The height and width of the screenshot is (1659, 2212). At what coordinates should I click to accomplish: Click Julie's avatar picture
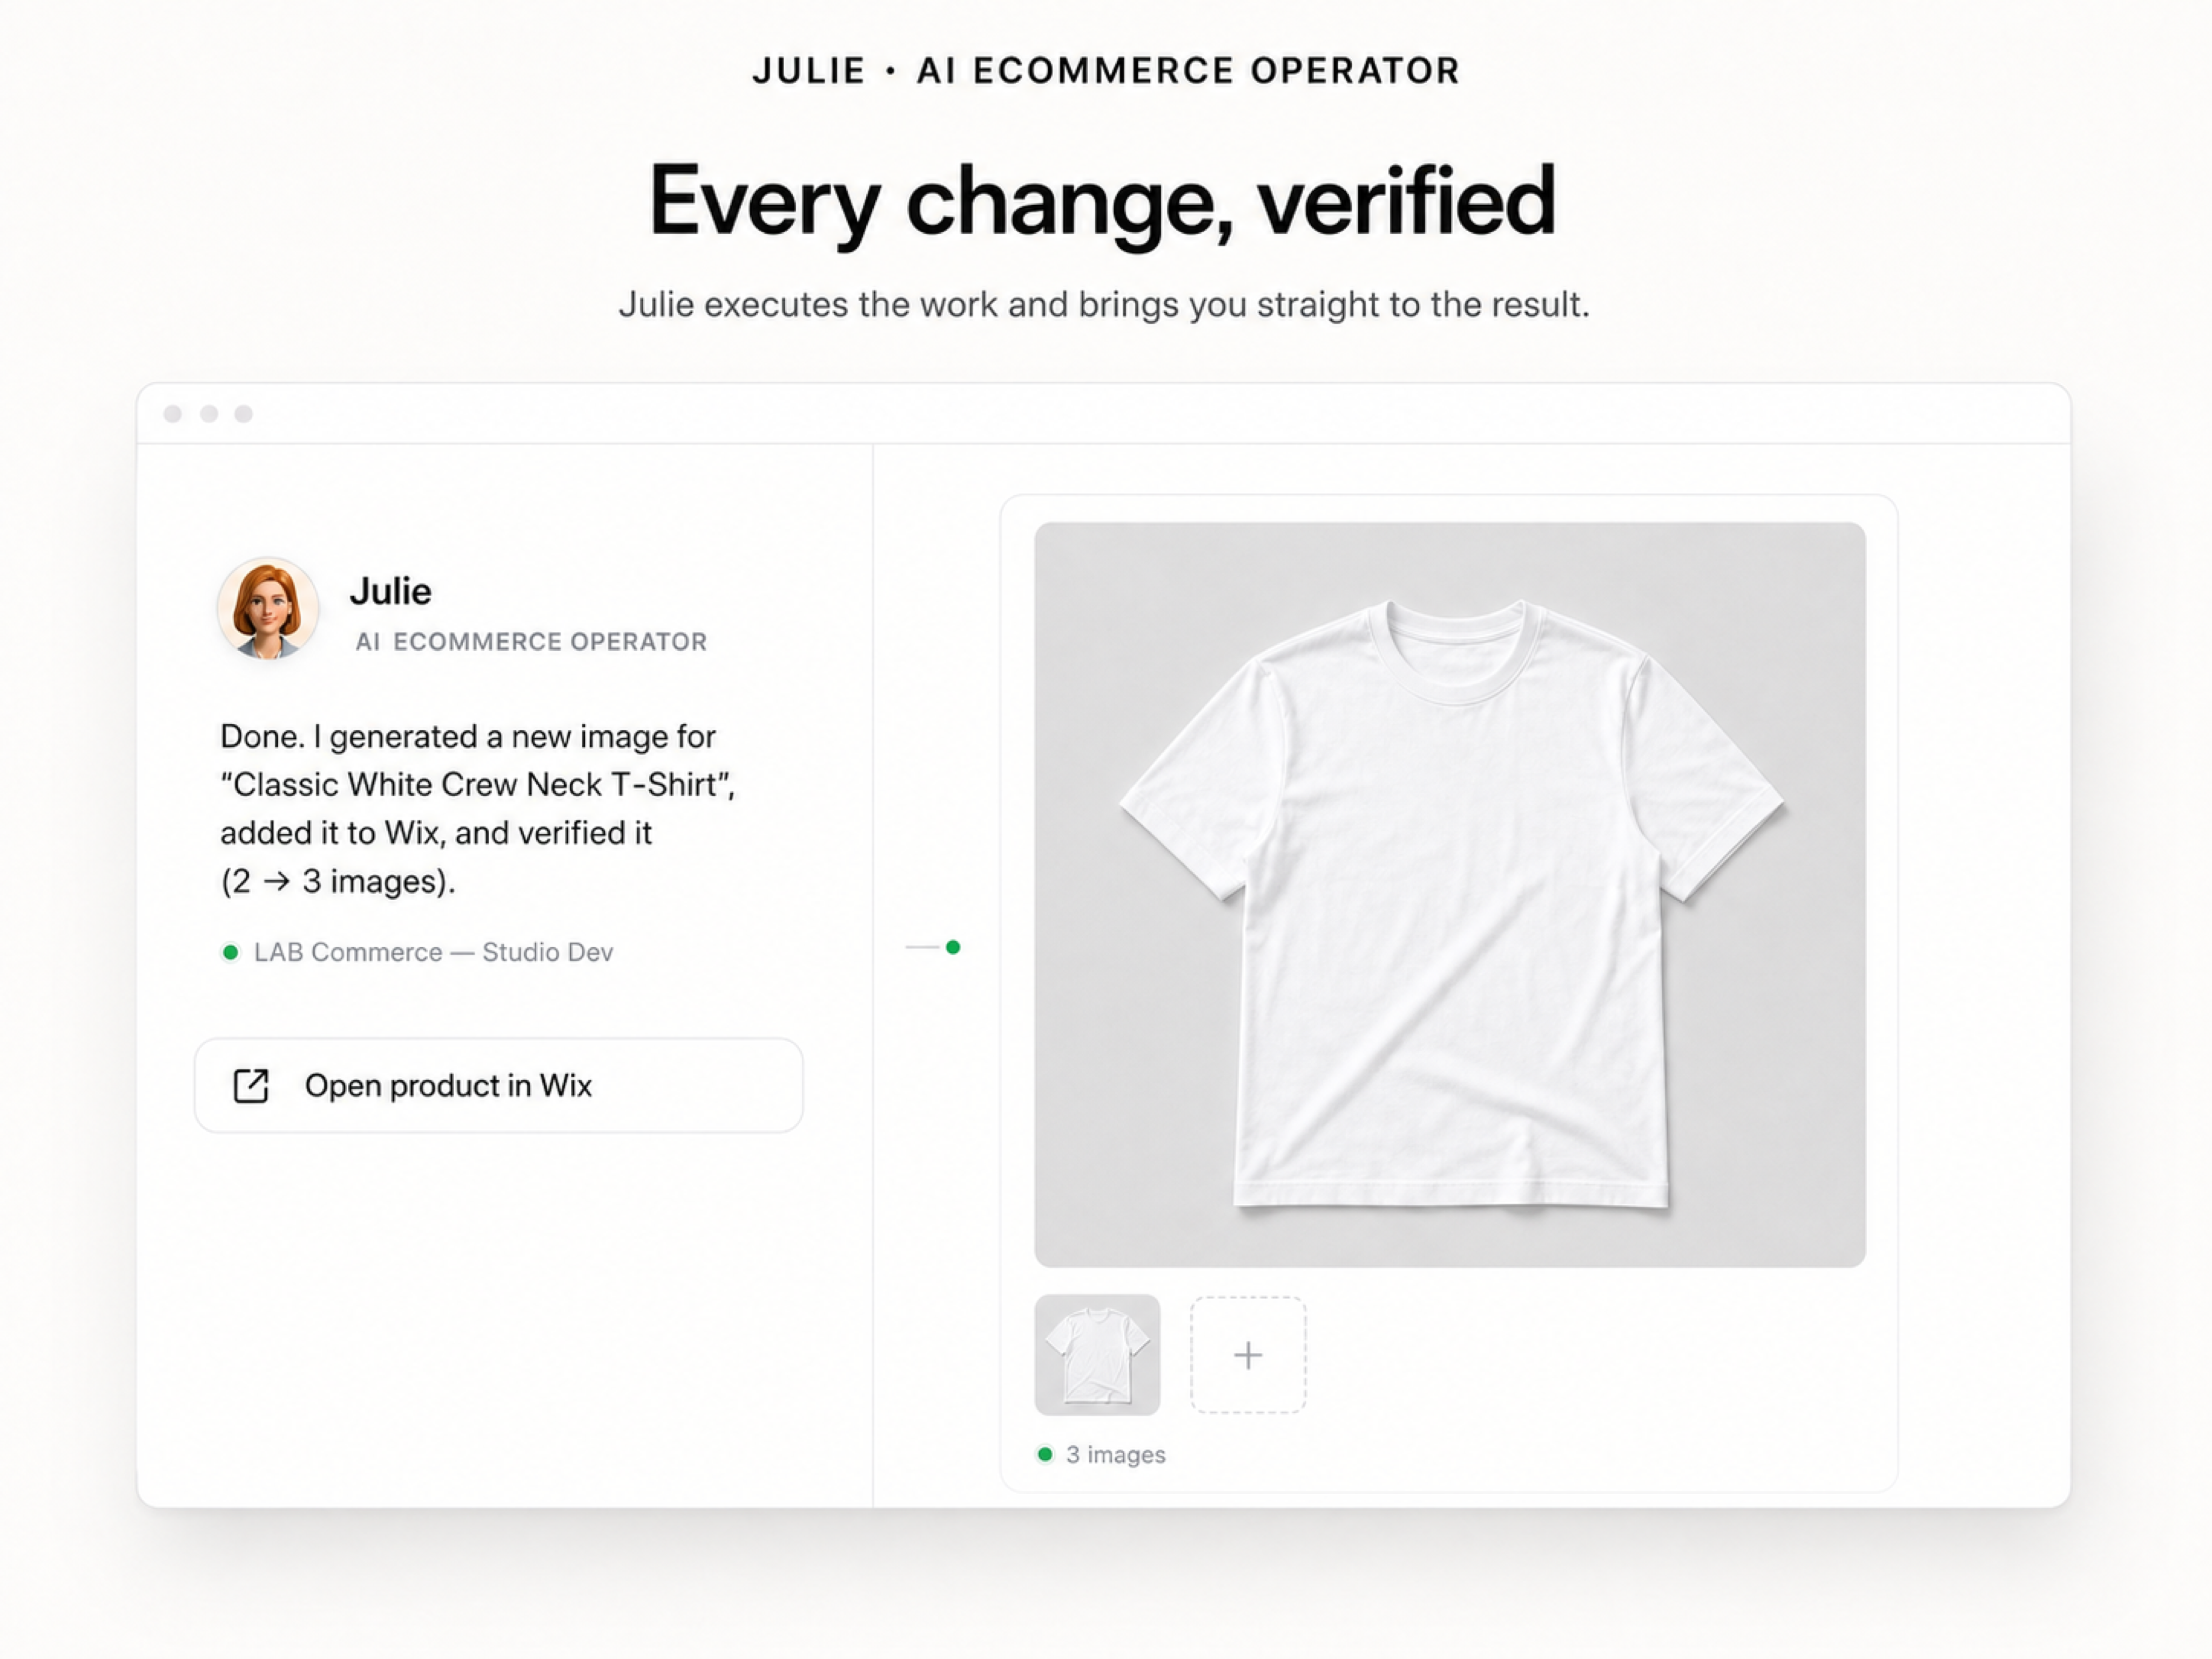268,608
